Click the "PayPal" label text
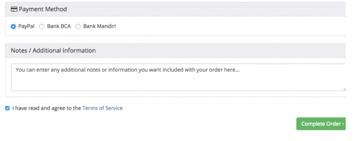Image resolution: width=355 pixels, height=141 pixels. click(26, 26)
